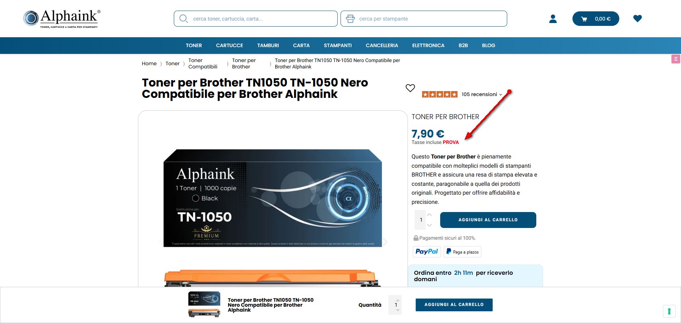The height and width of the screenshot is (323, 681).
Task: Click the printer search icon
Action: click(x=350, y=19)
